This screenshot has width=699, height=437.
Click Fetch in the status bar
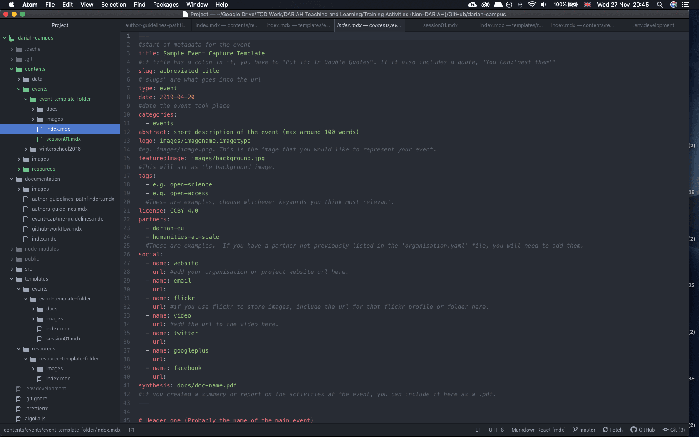point(612,430)
